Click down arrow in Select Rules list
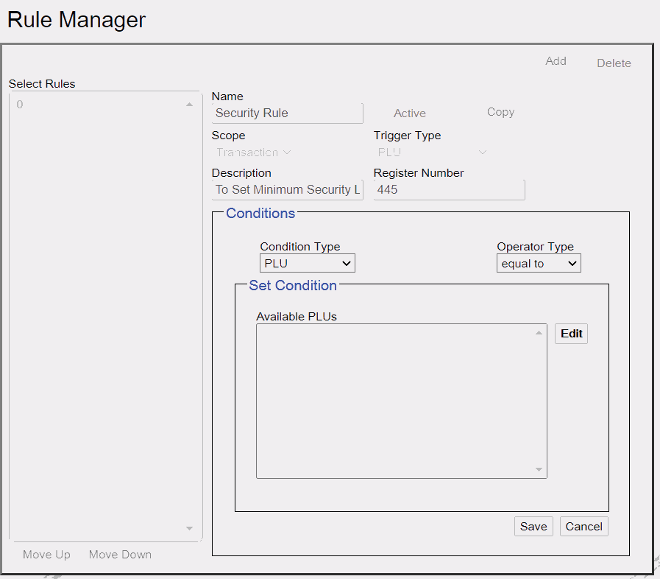Image resolution: width=660 pixels, height=579 pixels. point(189,528)
